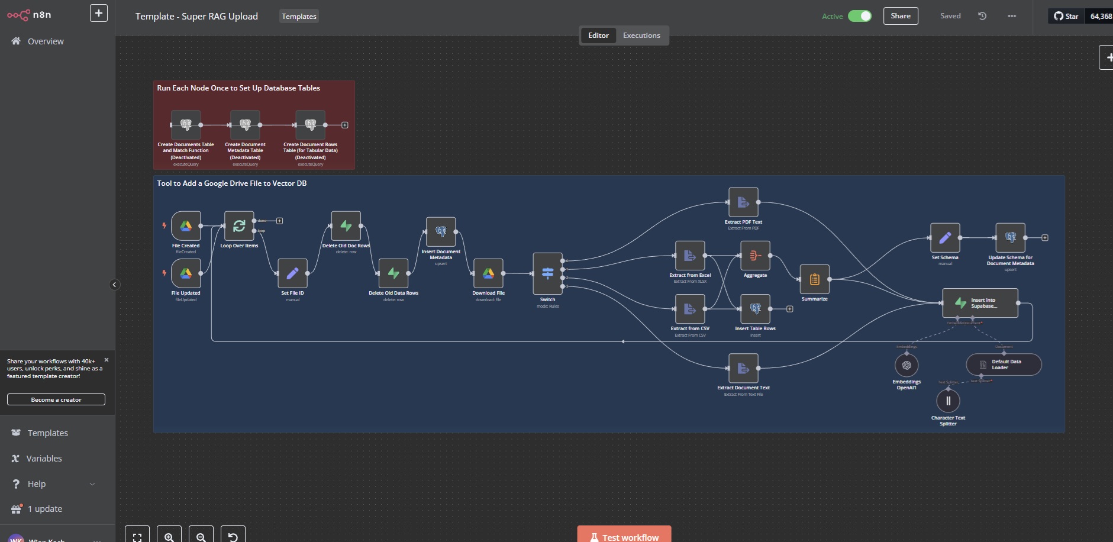The height and width of the screenshot is (542, 1113).
Task: Switch to the Executions tab
Action: (x=641, y=35)
